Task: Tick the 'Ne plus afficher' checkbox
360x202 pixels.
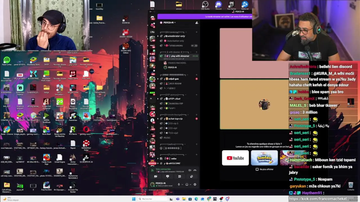Action: click(x=257, y=169)
